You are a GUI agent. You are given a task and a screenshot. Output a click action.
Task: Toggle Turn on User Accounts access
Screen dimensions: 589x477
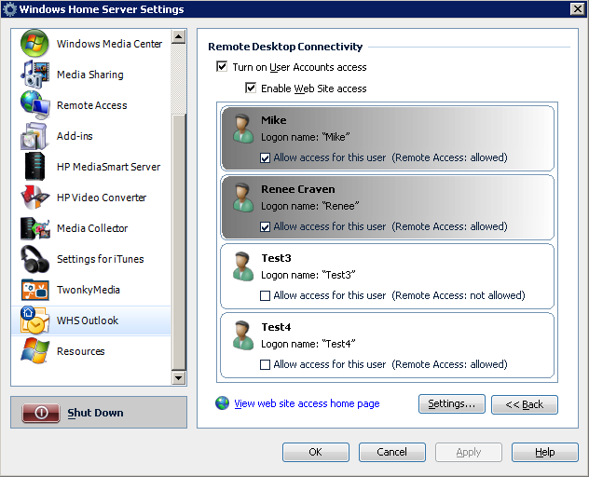pos(222,67)
